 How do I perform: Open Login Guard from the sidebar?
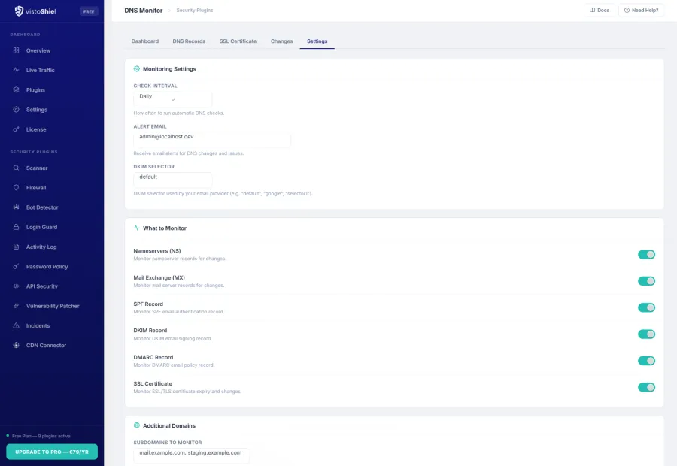click(17, 227)
